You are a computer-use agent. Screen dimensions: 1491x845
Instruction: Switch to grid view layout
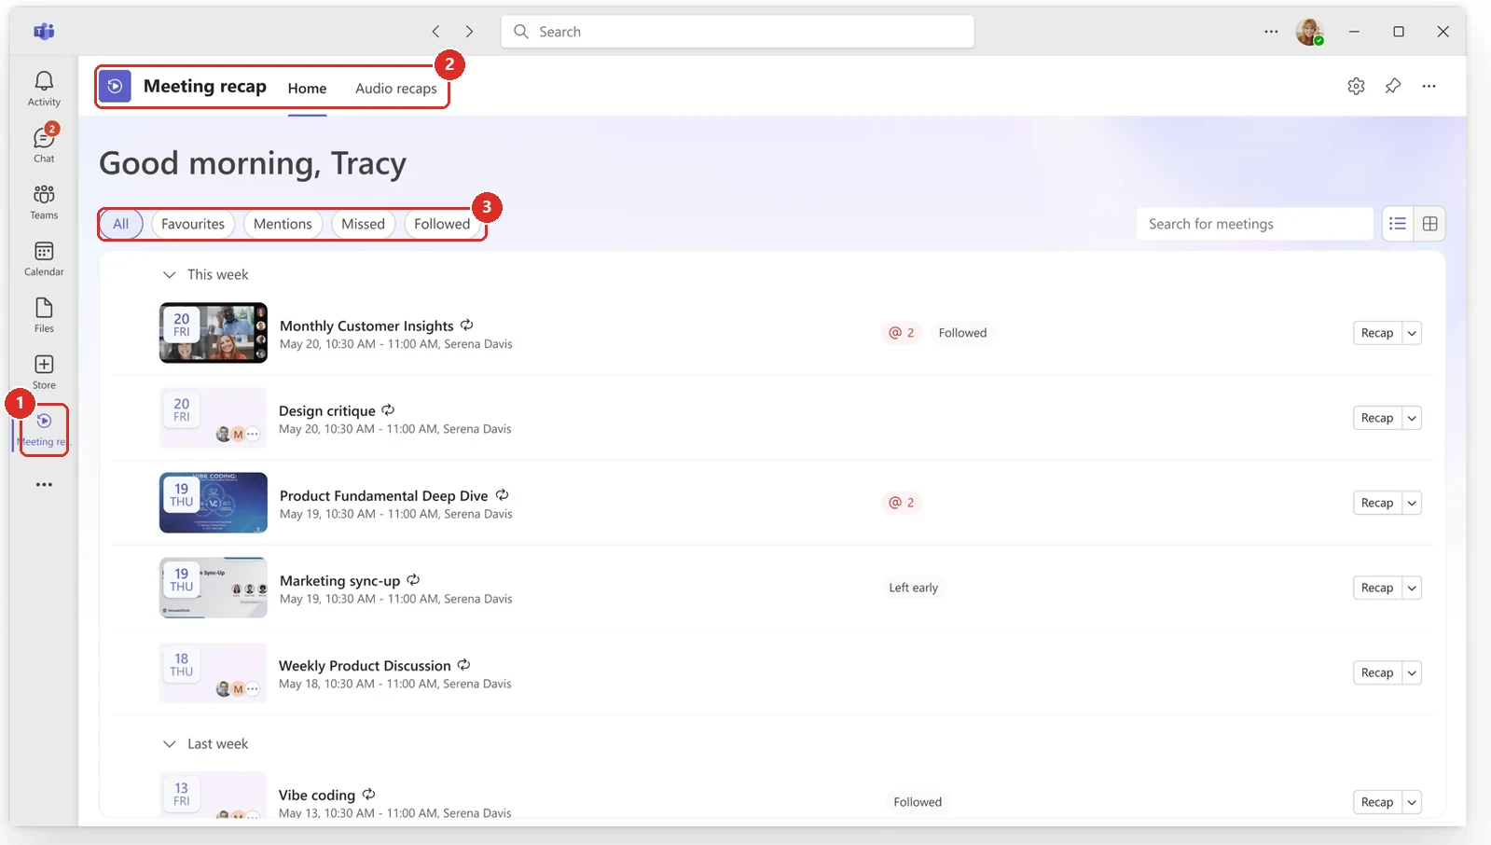1429,224
